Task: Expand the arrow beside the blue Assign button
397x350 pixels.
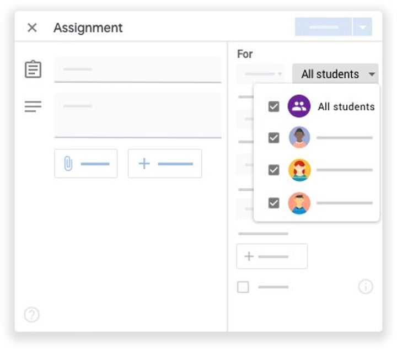Action: pyautogui.click(x=362, y=27)
